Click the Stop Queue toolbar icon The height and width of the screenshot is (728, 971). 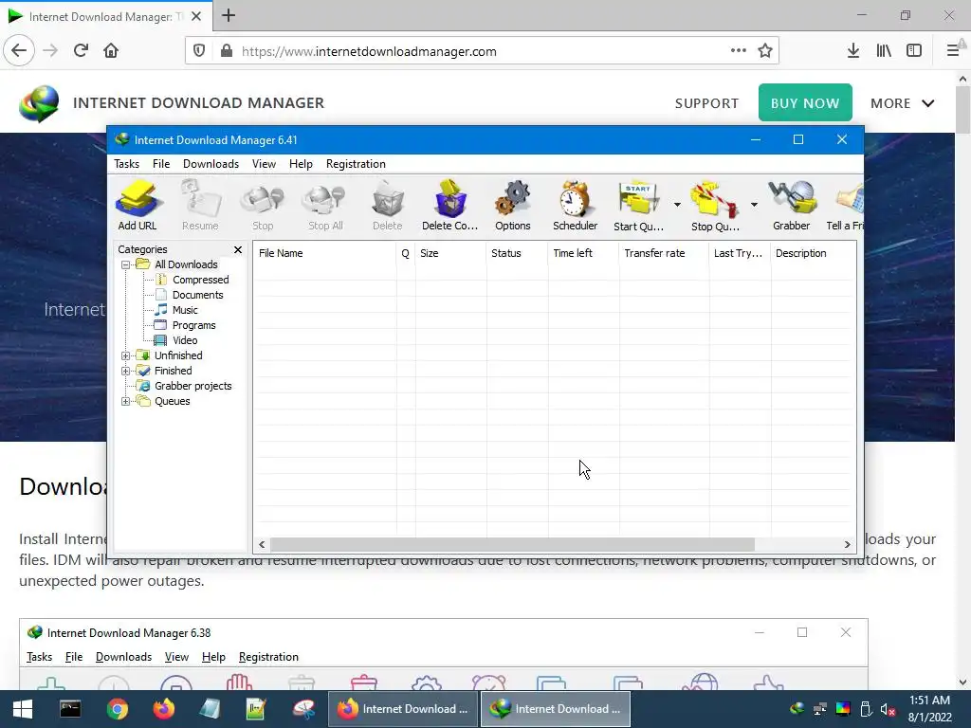tap(715, 206)
